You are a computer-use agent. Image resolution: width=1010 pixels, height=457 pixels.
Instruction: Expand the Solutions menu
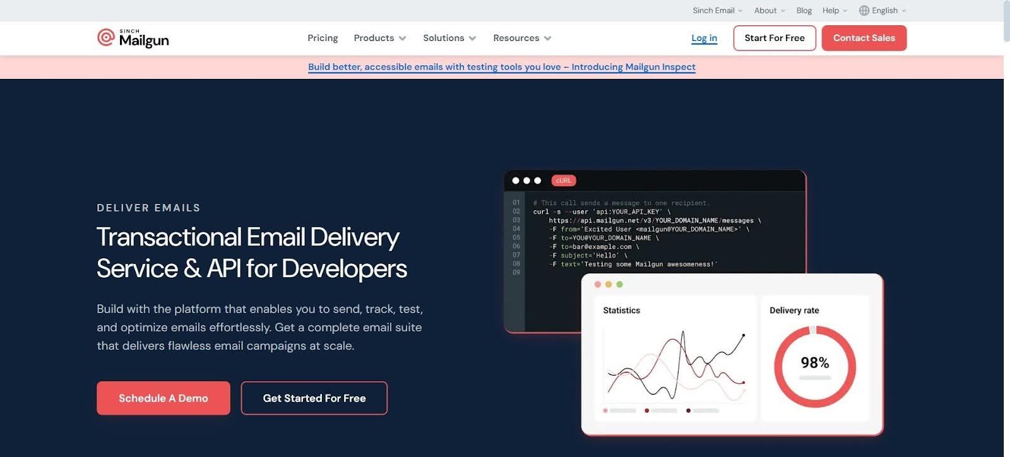click(x=449, y=38)
